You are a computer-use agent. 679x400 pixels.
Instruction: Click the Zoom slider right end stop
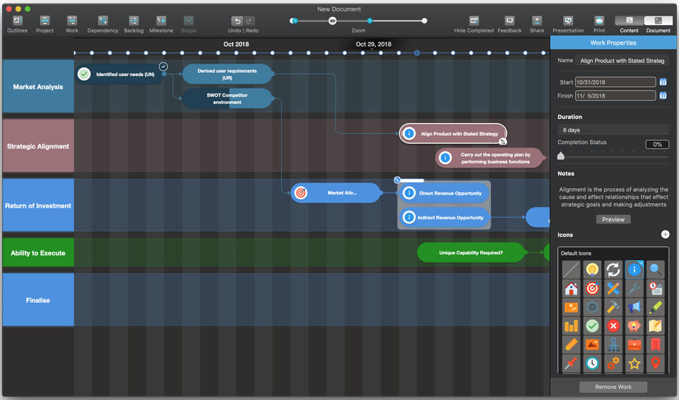(x=424, y=21)
